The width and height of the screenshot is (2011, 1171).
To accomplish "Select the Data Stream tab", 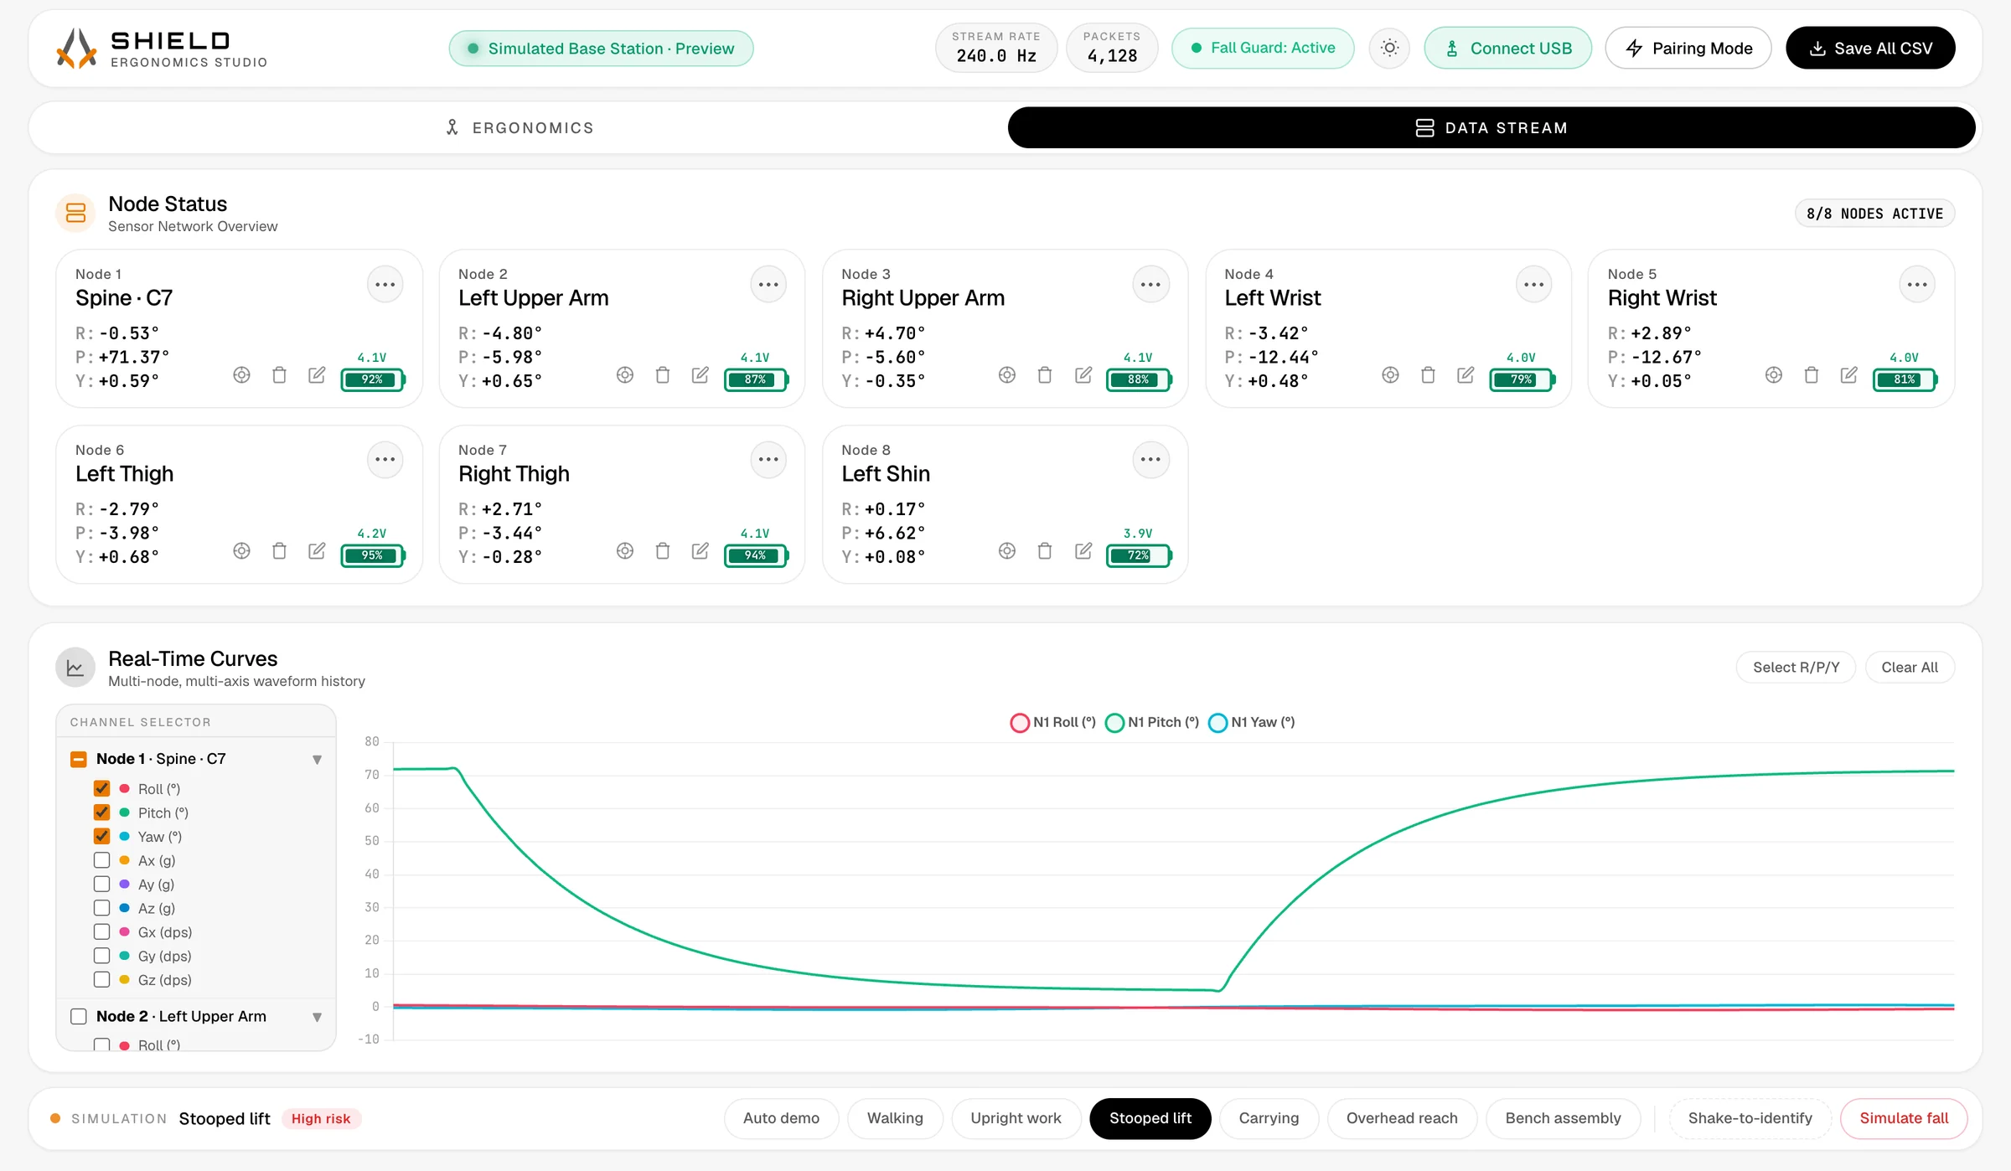I will [1491, 127].
